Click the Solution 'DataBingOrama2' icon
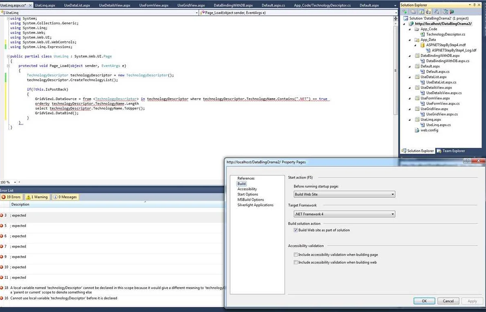 [x=405, y=18]
